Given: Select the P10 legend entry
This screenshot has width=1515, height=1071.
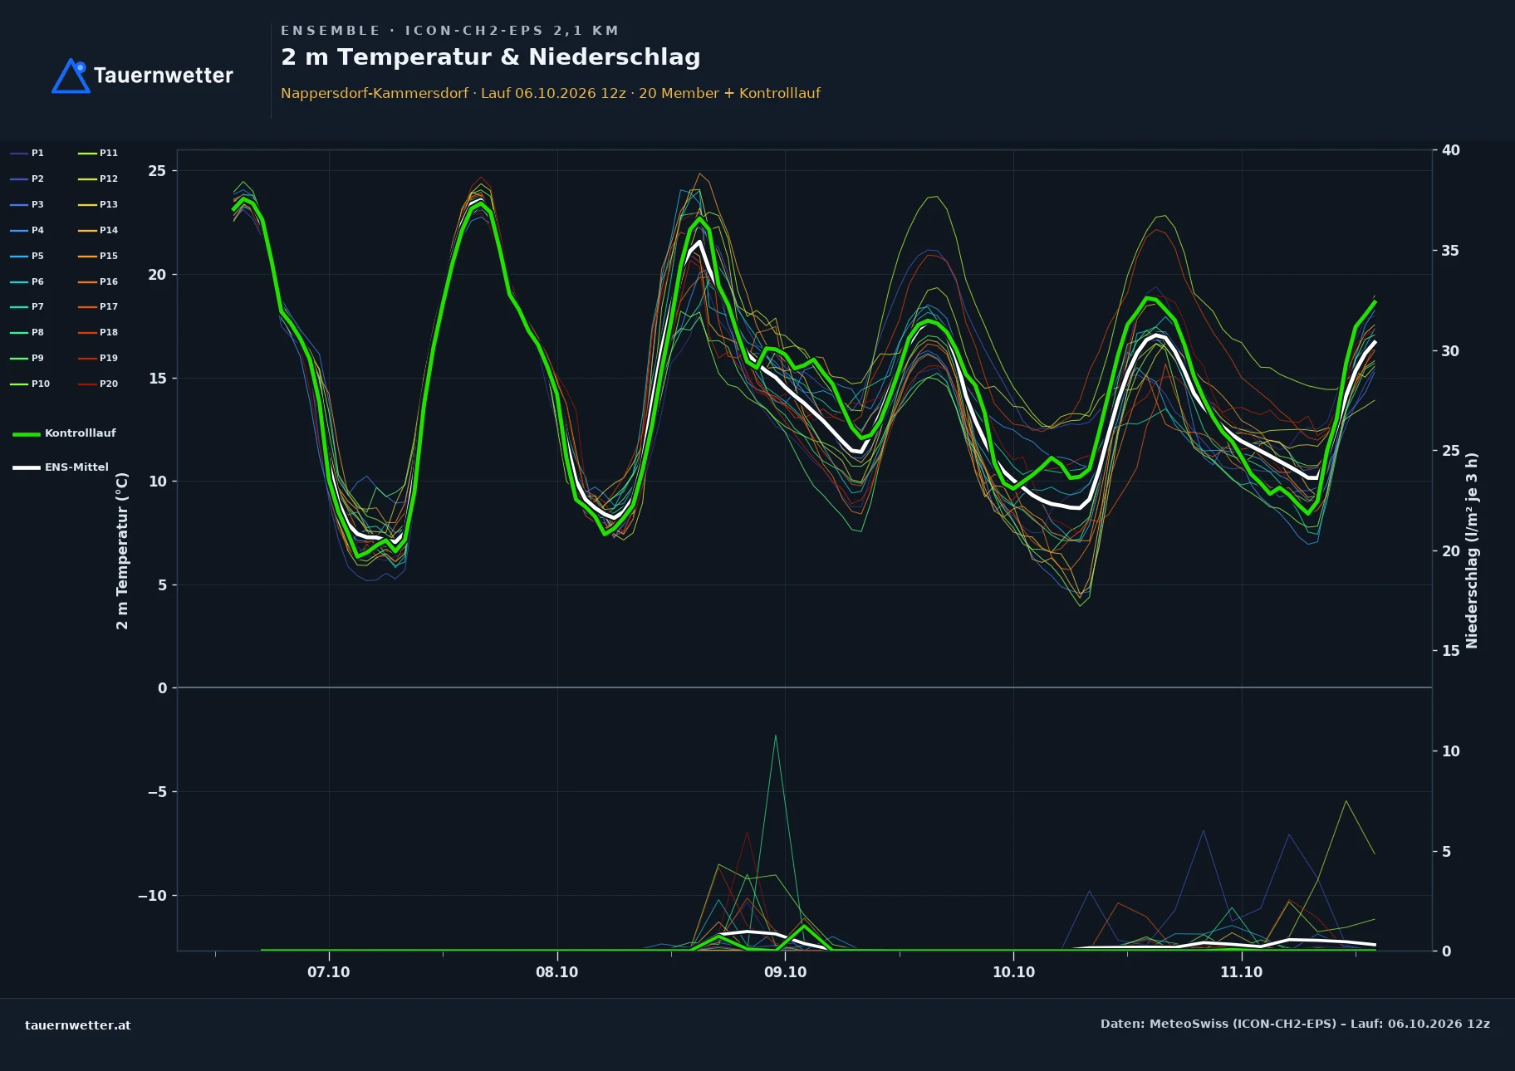Looking at the screenshot, I should pos(30,384).
